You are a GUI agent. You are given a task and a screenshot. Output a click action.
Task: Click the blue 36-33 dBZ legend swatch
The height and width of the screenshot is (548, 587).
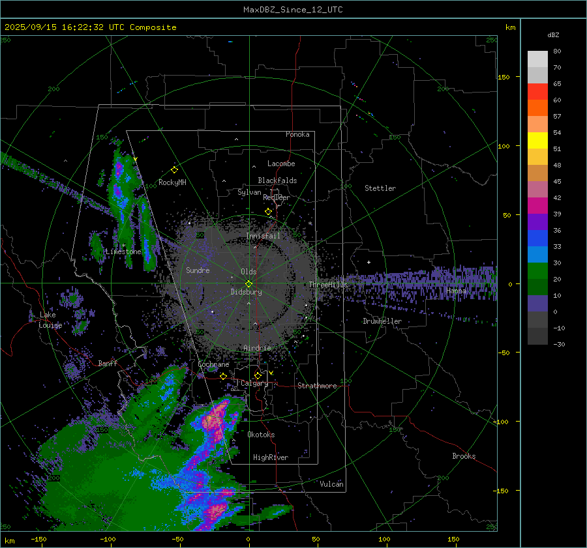tap(537, 238)
